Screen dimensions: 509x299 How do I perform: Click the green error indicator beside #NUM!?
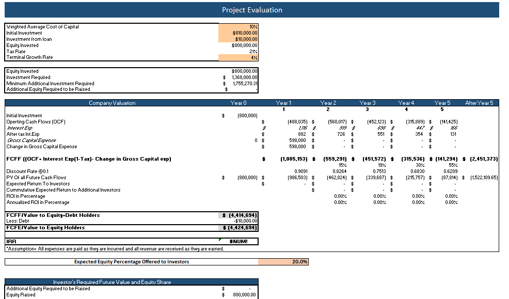220,239
